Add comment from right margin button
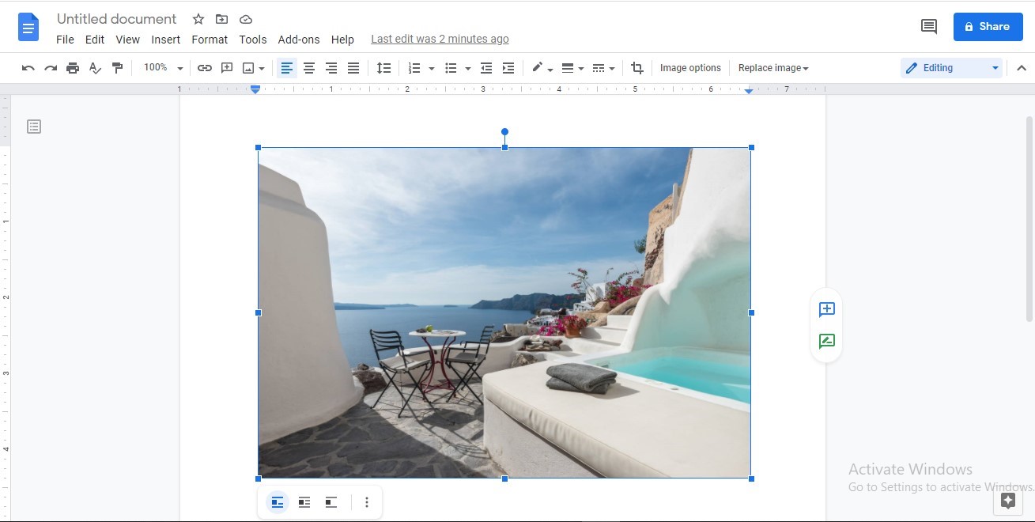Screen dimensions: 1035x522 [x=826, y=309]
